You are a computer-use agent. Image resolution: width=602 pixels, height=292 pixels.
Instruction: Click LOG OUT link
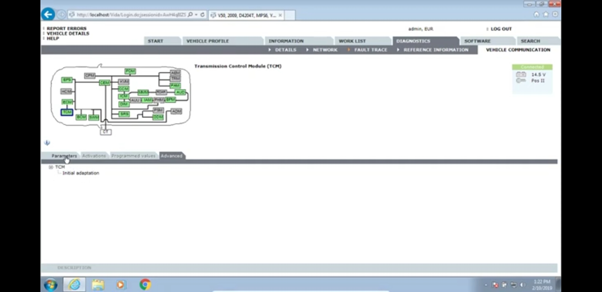point(501,29)
